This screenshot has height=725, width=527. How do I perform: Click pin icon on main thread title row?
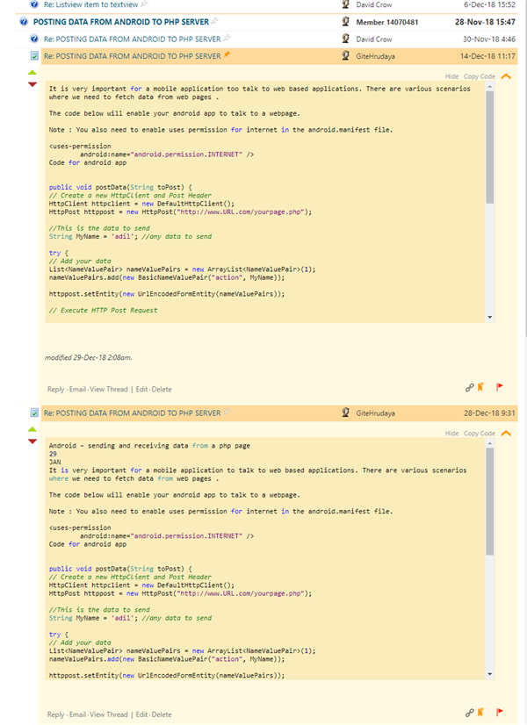(x=214, y=21)
